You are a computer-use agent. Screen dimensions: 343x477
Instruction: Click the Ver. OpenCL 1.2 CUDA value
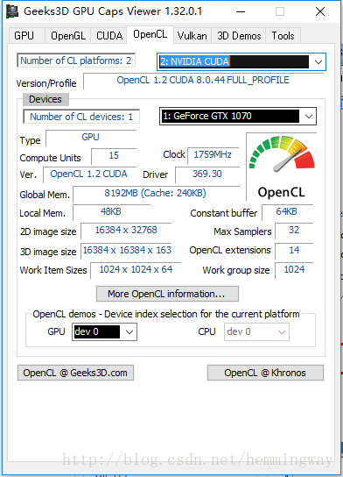click(89, 174)
